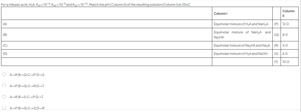301x112 pixels.
Task: Click 'Equimolar mixture of NaH2A and Na2HA' cell
Action: coord(242,35)
